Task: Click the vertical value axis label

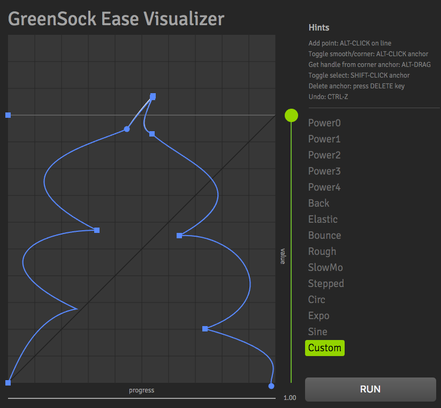Action: (282, 257)
